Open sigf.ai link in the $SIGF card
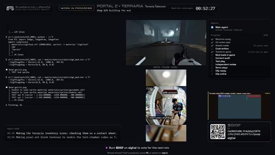275x155 pixels. (x=231, y=138)
